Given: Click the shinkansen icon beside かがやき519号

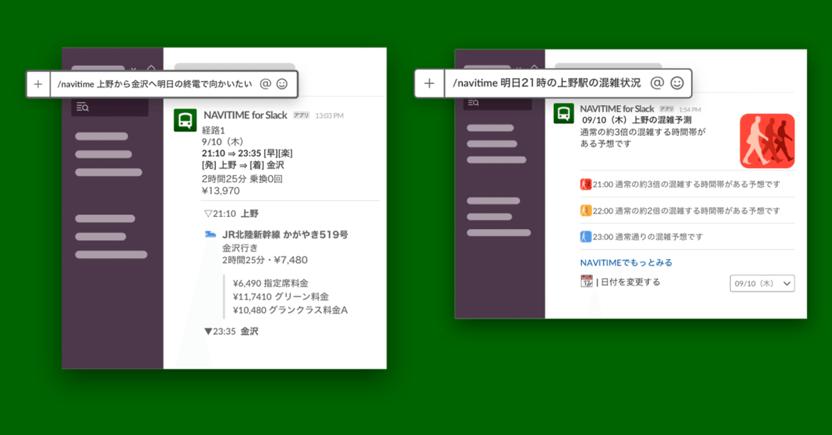Looking at the screenshot, I should 209,234.
